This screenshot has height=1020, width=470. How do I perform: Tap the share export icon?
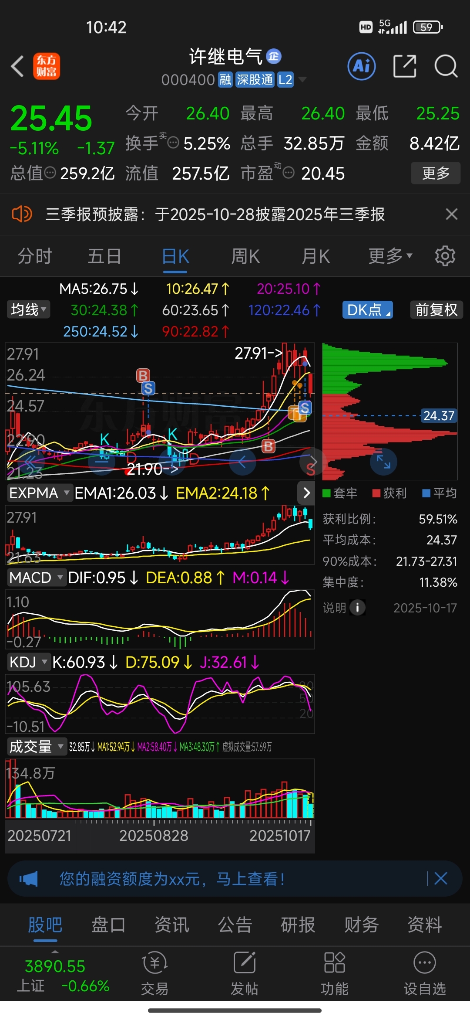click(405, 66)
